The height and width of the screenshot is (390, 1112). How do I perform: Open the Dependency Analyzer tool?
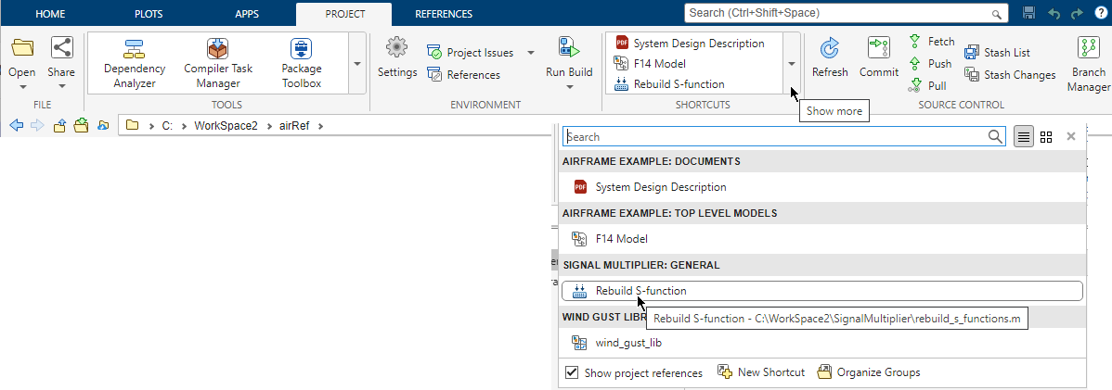coord(135,63)
